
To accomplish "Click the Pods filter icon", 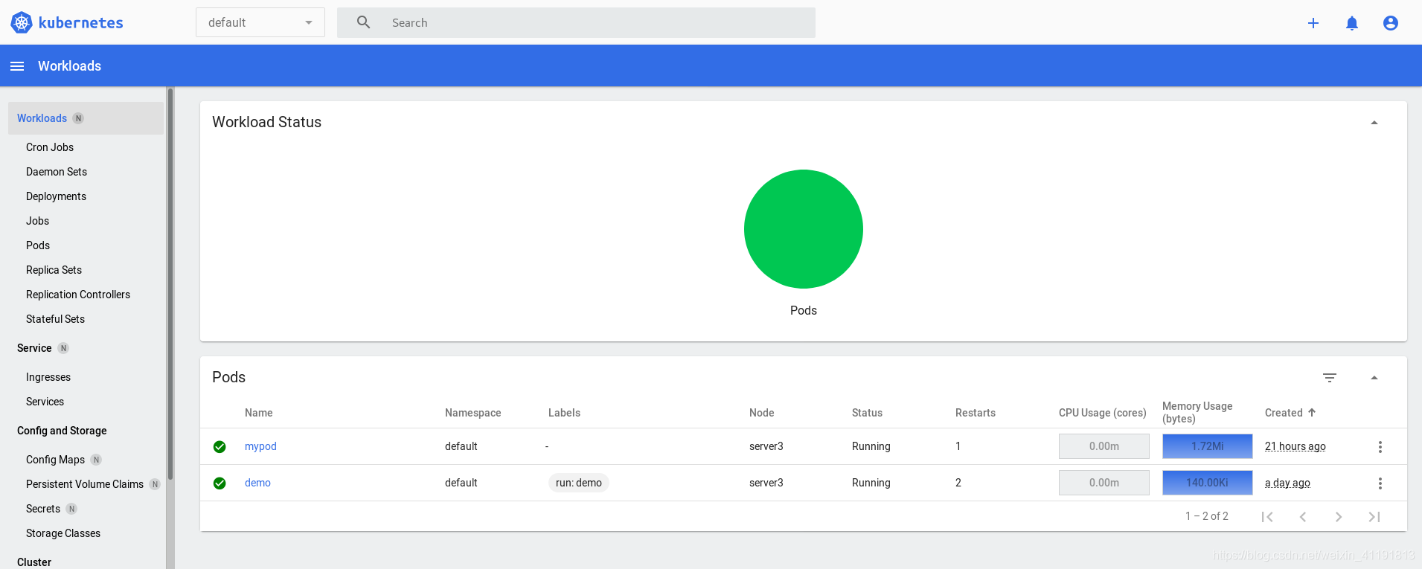I will point(1330,378).
